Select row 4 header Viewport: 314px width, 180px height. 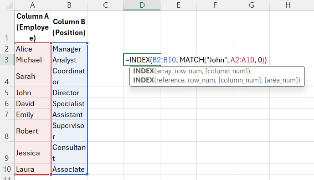pos(7,76)
